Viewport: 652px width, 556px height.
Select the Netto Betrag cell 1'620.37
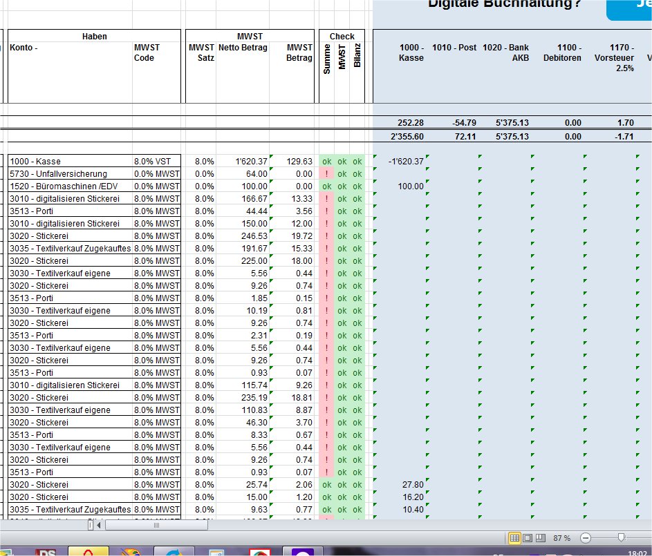(x=242, y=162)
